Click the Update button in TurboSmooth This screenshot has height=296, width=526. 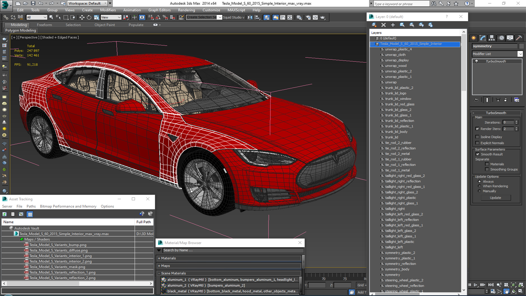[x=496, y=198]
